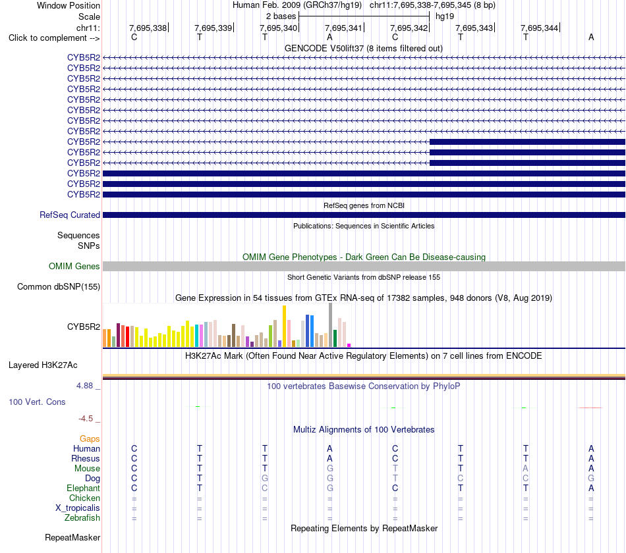Image resolution: width=626 pixels, height=553 pixels.
Task: Open 'Short Genetic Variants from dbSNP release 155' title
Action: pyautogui.click(x=364, y=277)
